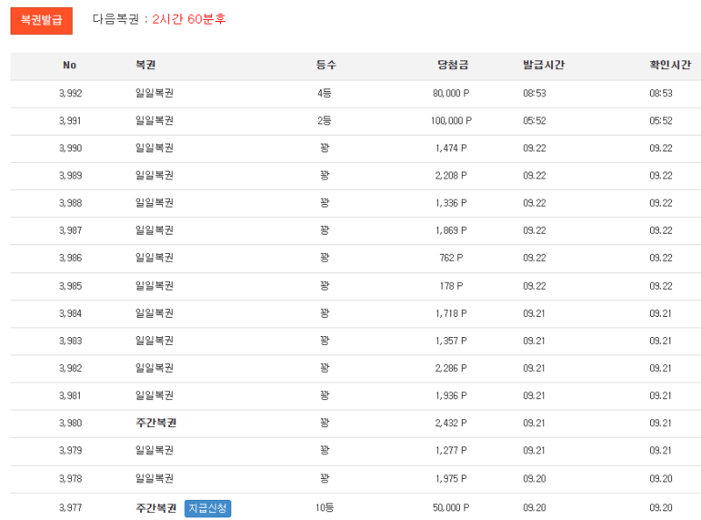Click the 1,277 P prize amount
Screen dimensions: 701x520
pos(451,451)
